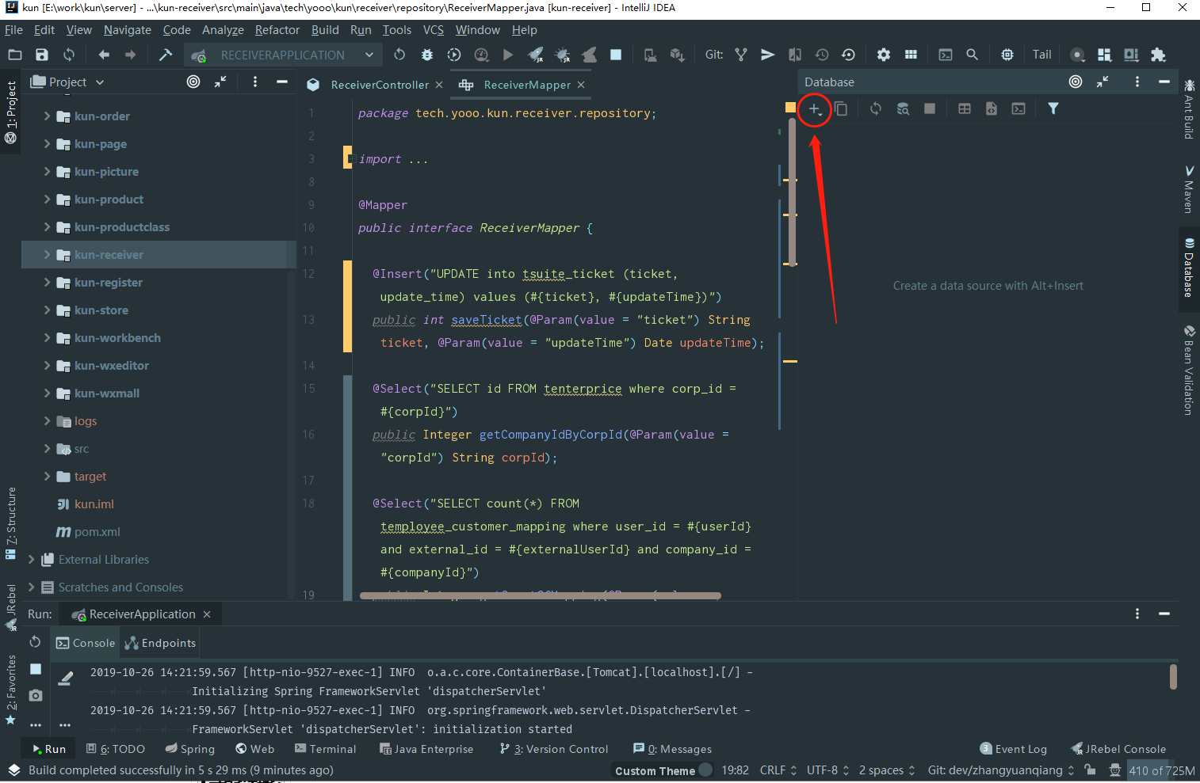Image resolution: width=1200 pixels, height=783 pixels.
Task: Click the Git branch dev/zhangyuanqiang widget
Action: coord(1001,770)
